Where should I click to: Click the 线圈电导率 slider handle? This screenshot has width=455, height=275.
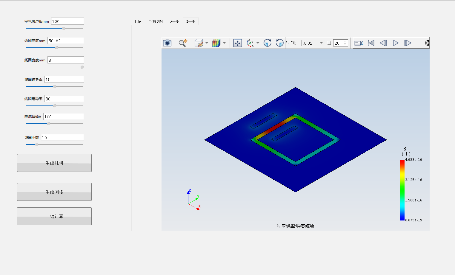click(55, 106)
